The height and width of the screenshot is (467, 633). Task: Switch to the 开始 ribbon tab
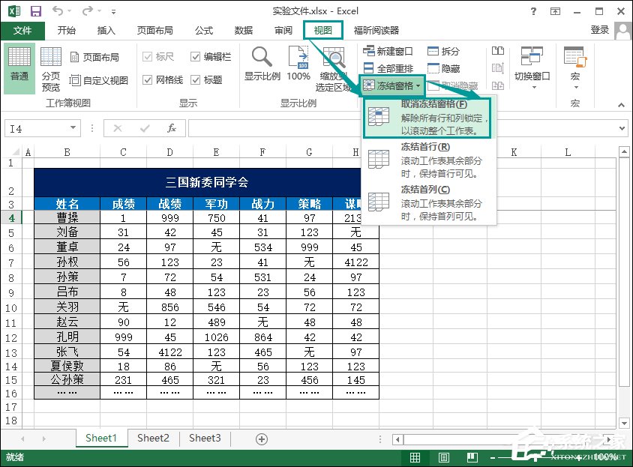click(67, 31)
